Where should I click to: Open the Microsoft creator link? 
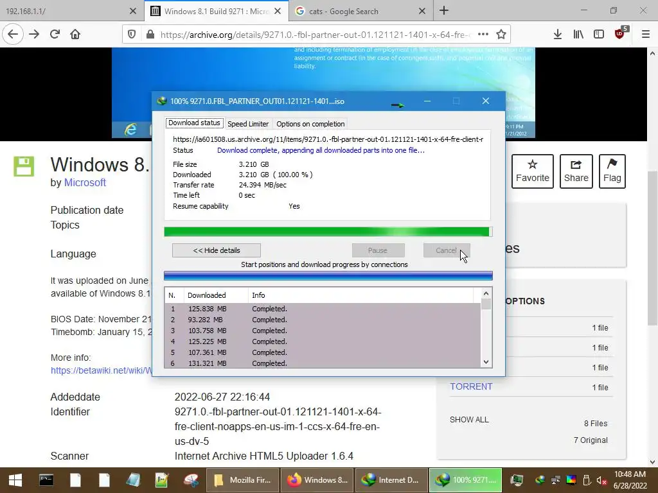click(85, 183)
